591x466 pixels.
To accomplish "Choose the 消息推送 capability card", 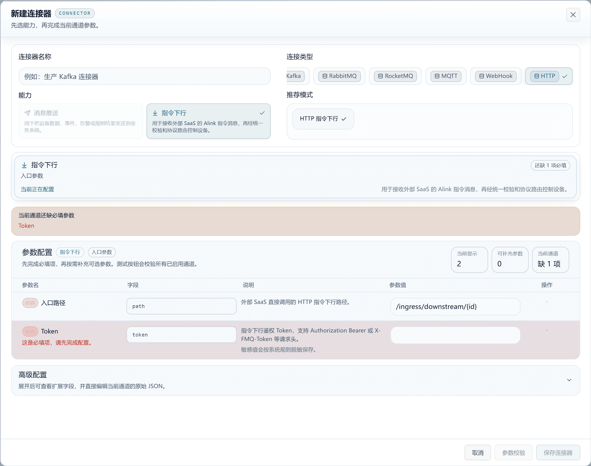I will [81, 121].
